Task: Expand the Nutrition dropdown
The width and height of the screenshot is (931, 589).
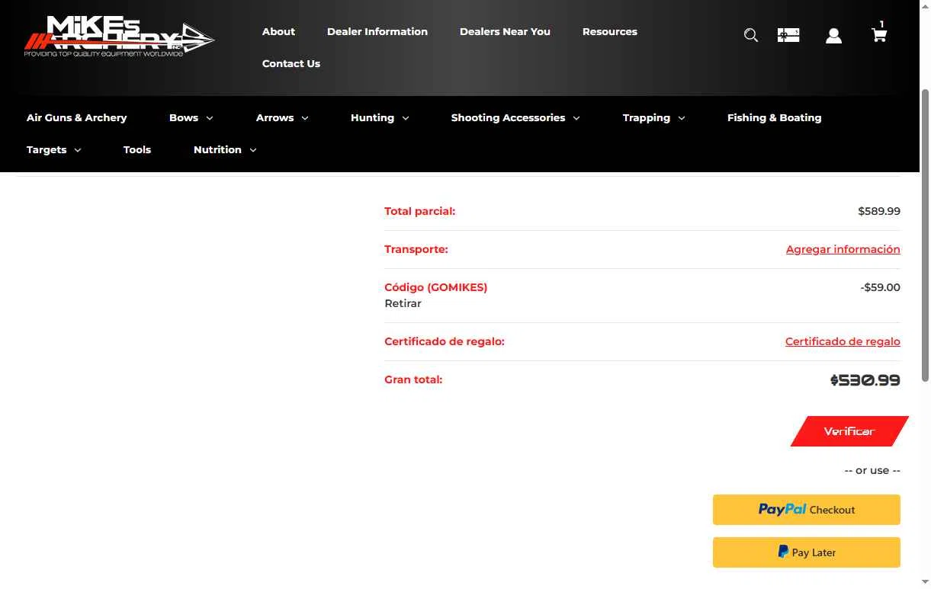Action: coord(225,149)
